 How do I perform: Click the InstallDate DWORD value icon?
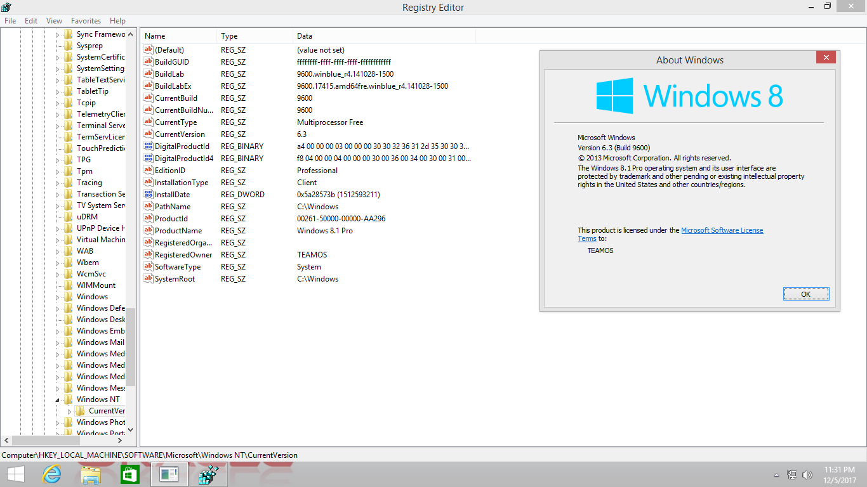click(149, 195)
